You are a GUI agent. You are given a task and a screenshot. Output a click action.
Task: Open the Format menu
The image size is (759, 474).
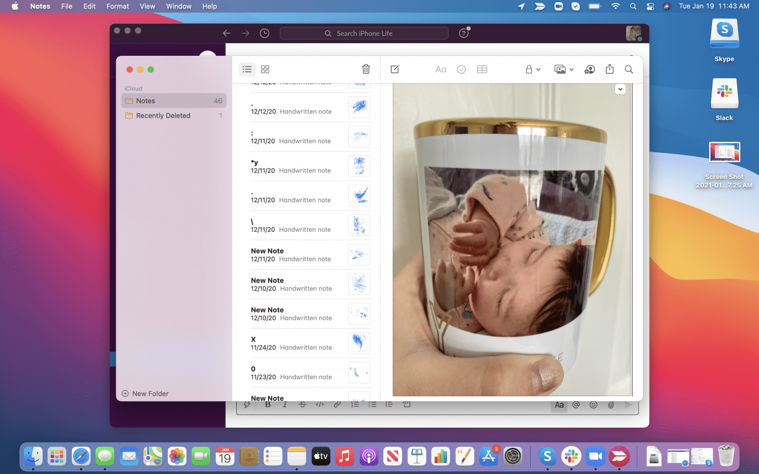point(117,6)
